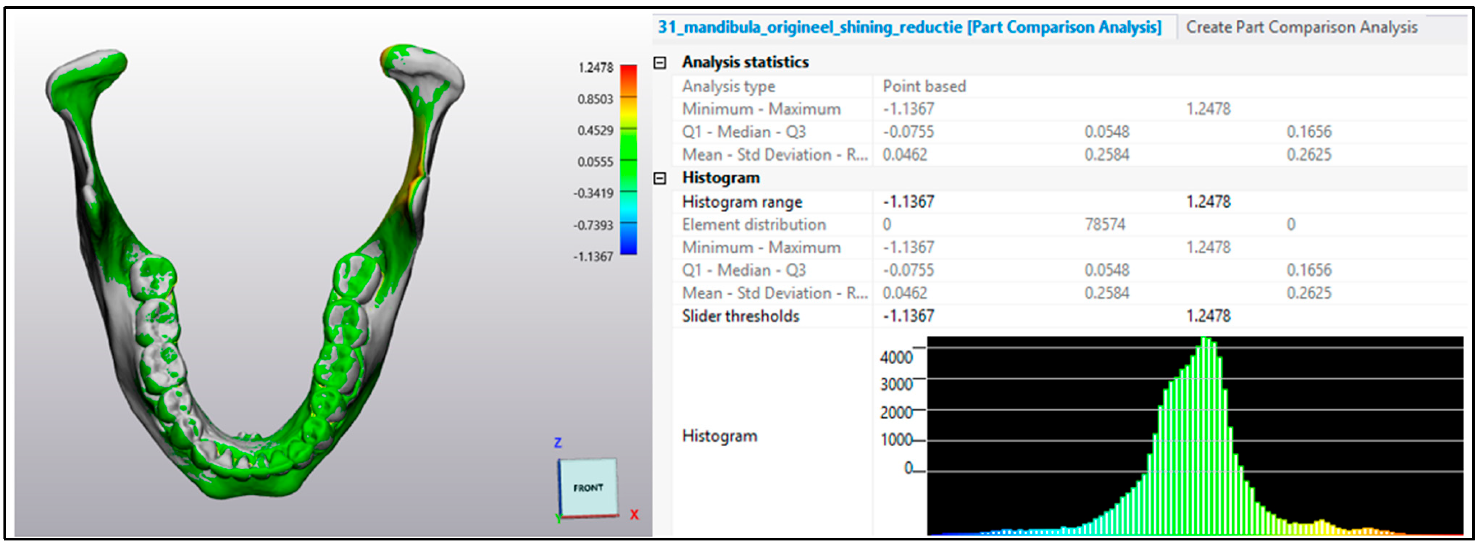Collapse the Histogram section expander
This screenshot has height=547, width=1480.
coord(660,178)
